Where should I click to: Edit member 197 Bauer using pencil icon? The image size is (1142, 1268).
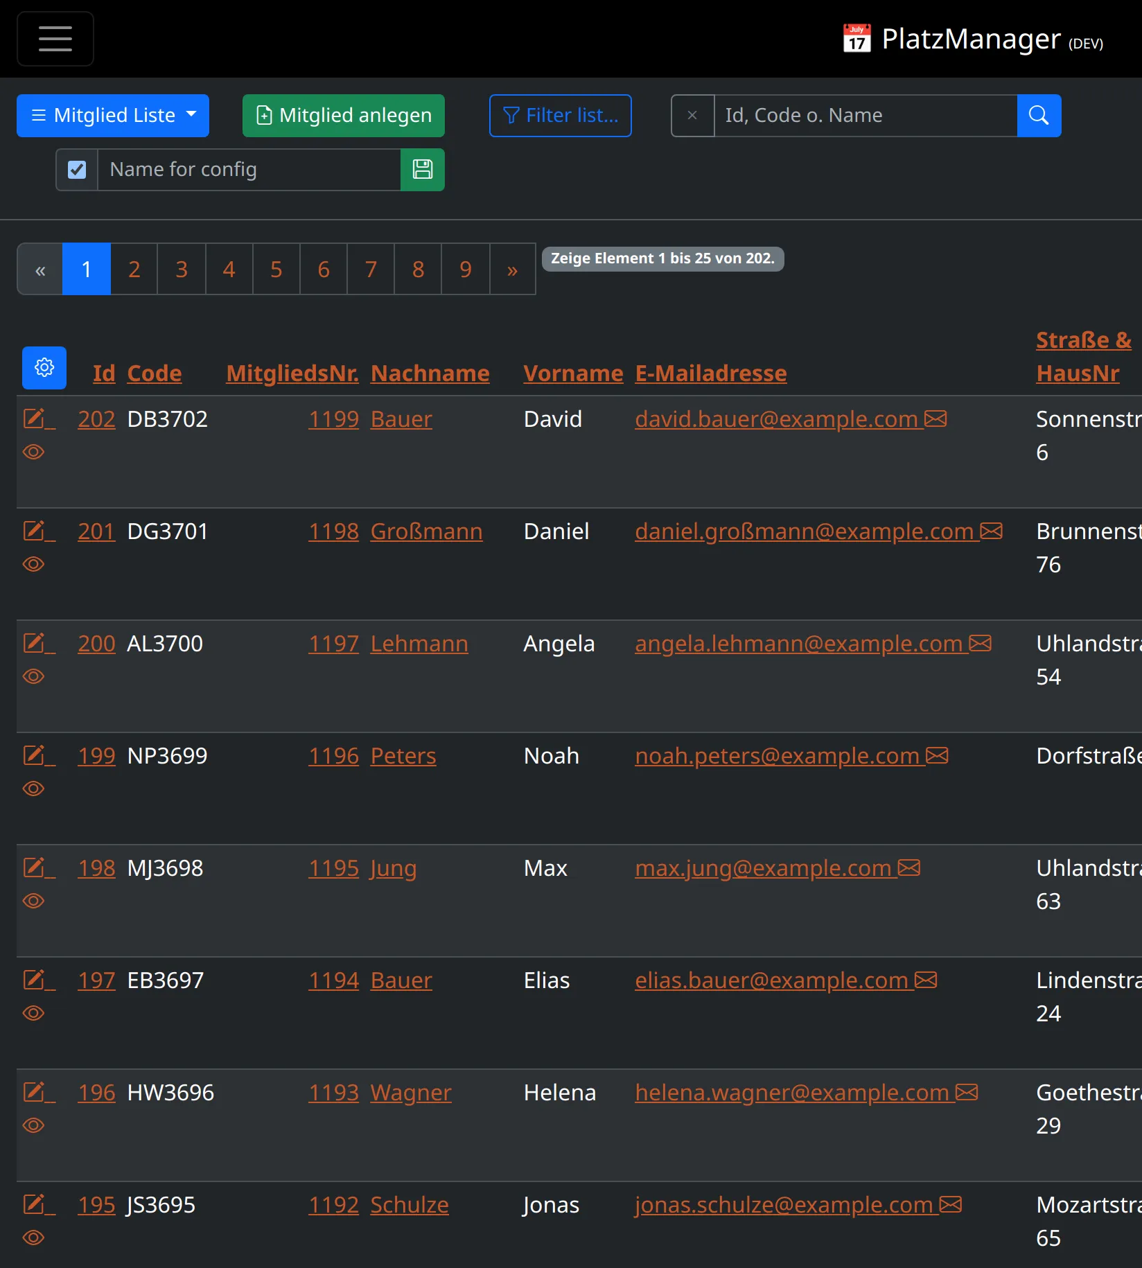33,980
